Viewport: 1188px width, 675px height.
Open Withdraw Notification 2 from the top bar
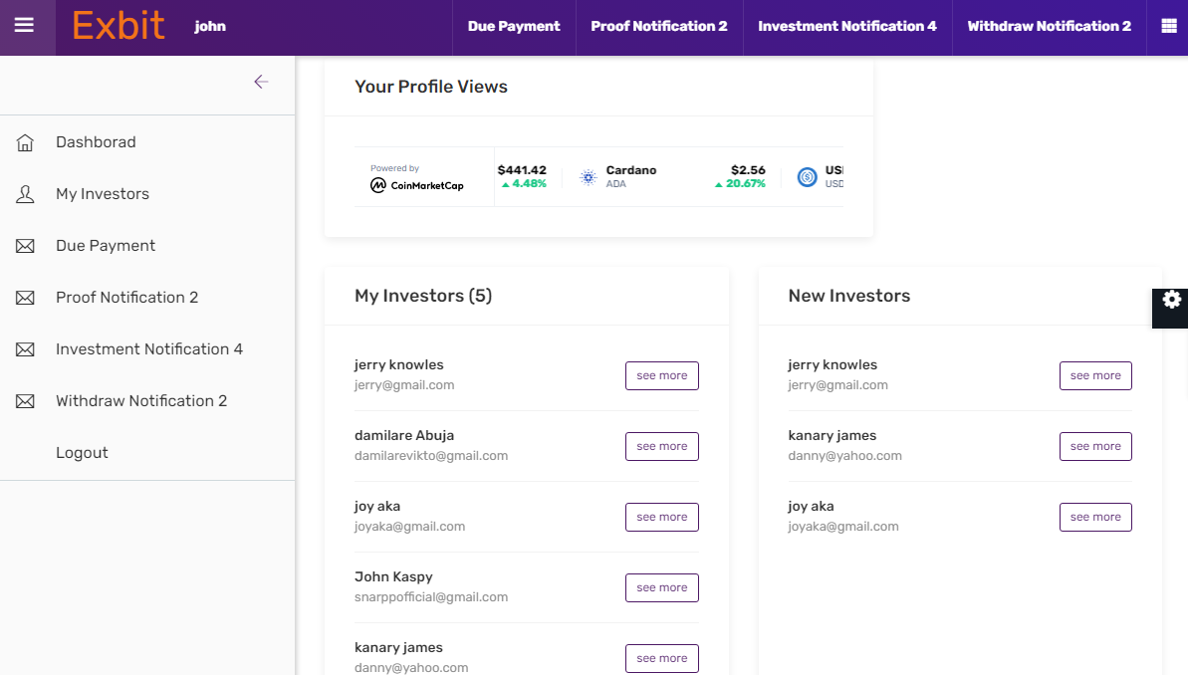pos(1049,26)
